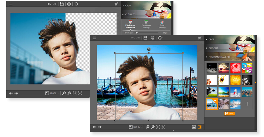This screenshot has height=137, width=264.
Task: Choose the sunset heart tree background thumbnail
Action: pos(224,68)
